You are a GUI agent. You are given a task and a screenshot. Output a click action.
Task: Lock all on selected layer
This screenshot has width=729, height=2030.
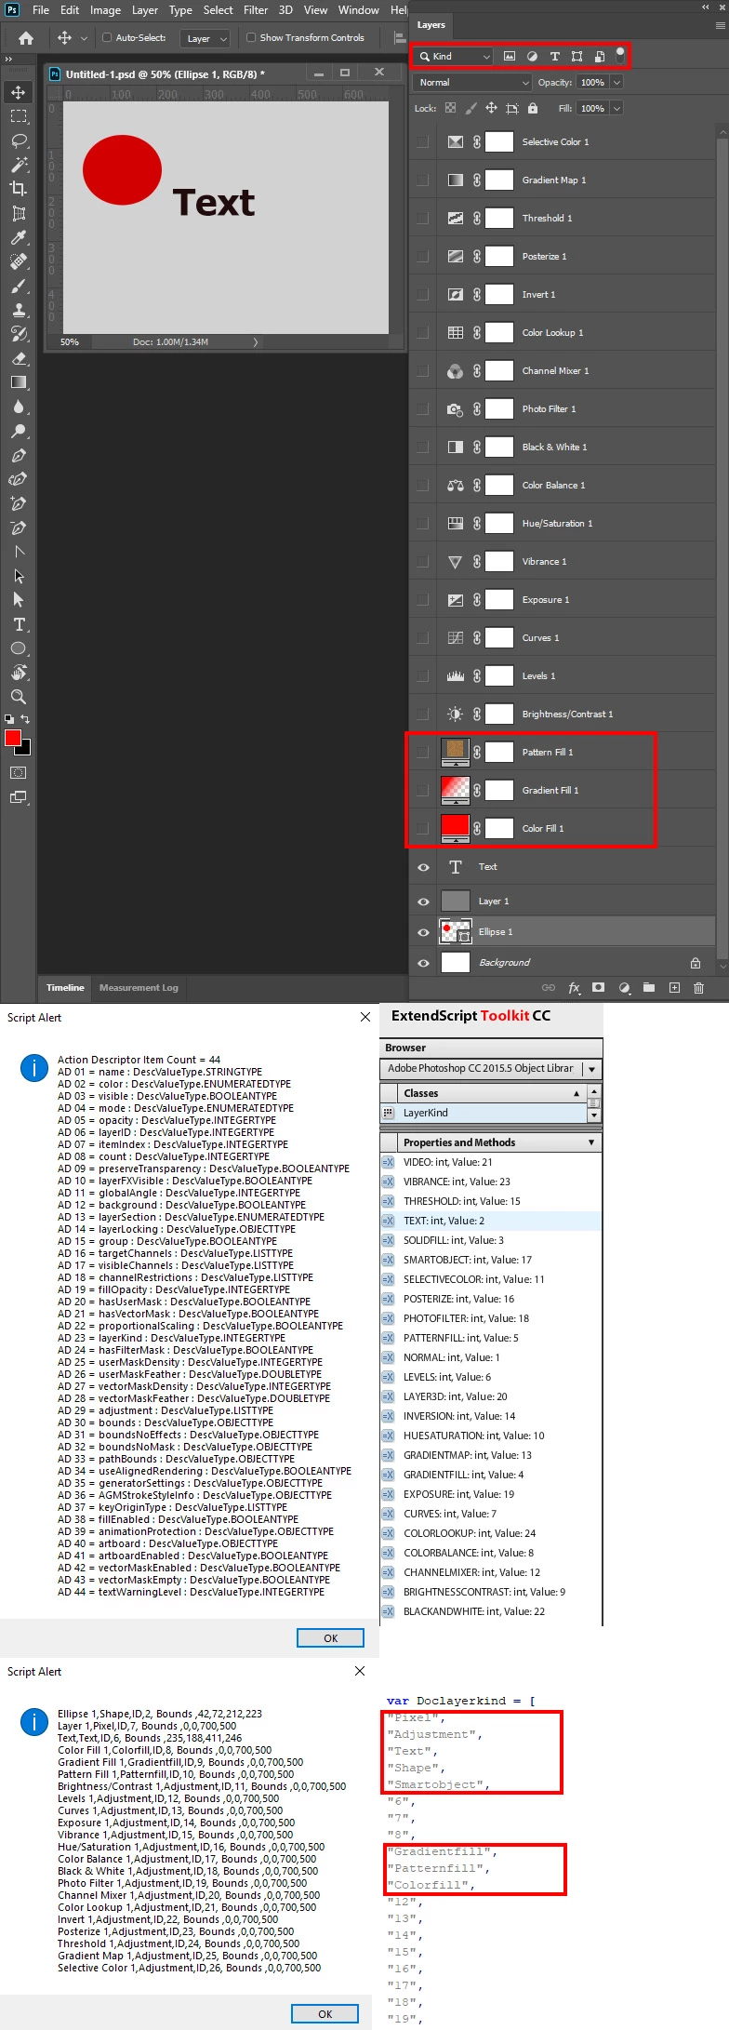click(x=533, y=109)
